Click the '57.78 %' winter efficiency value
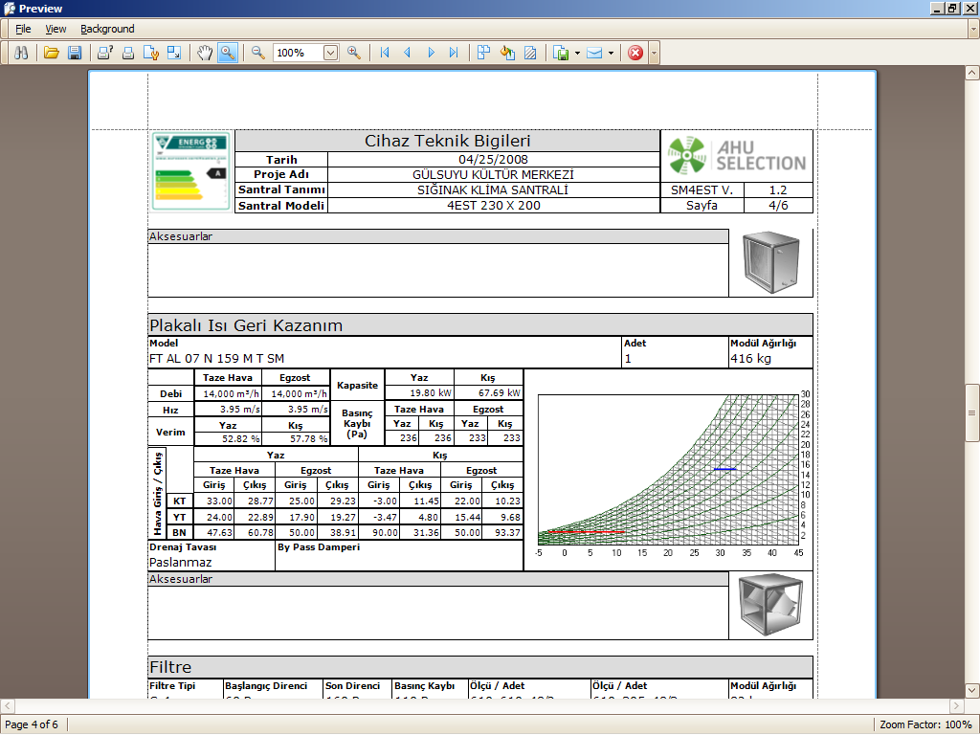Screen dimensions: 980x735 (x=309, y=438)
